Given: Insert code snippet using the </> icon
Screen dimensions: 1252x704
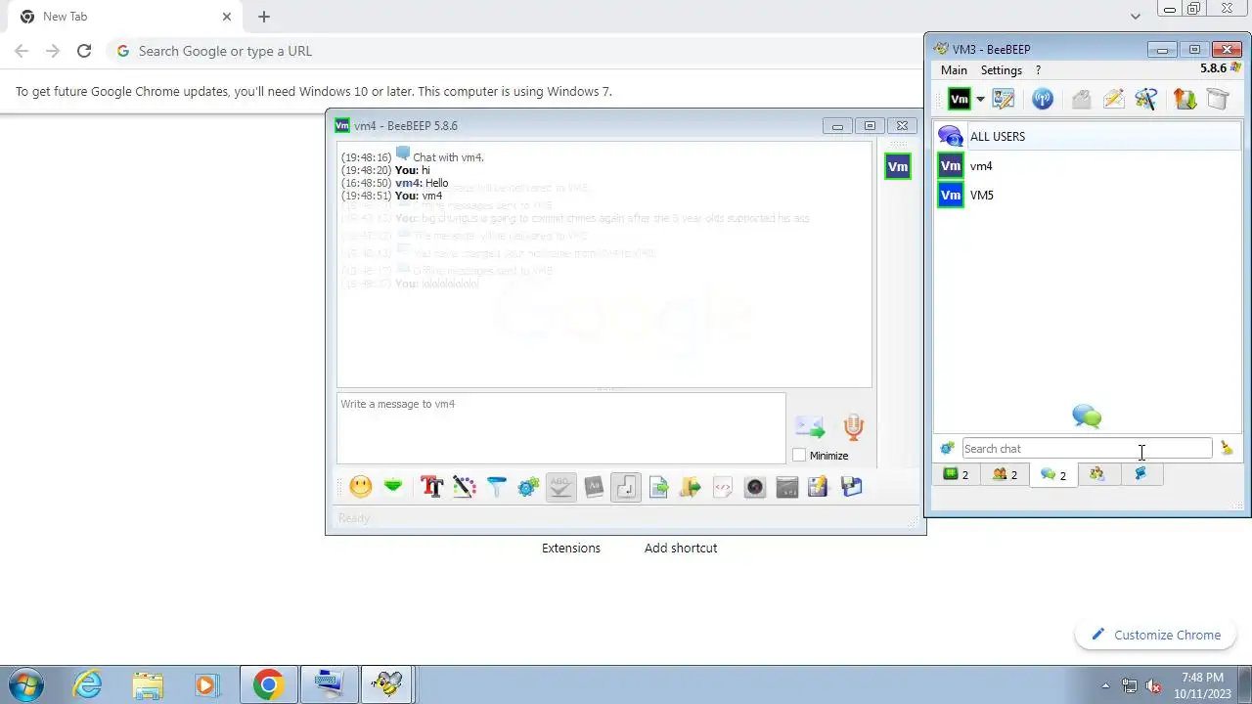Looking at the screenshot, I should click(x=723, y=486).
